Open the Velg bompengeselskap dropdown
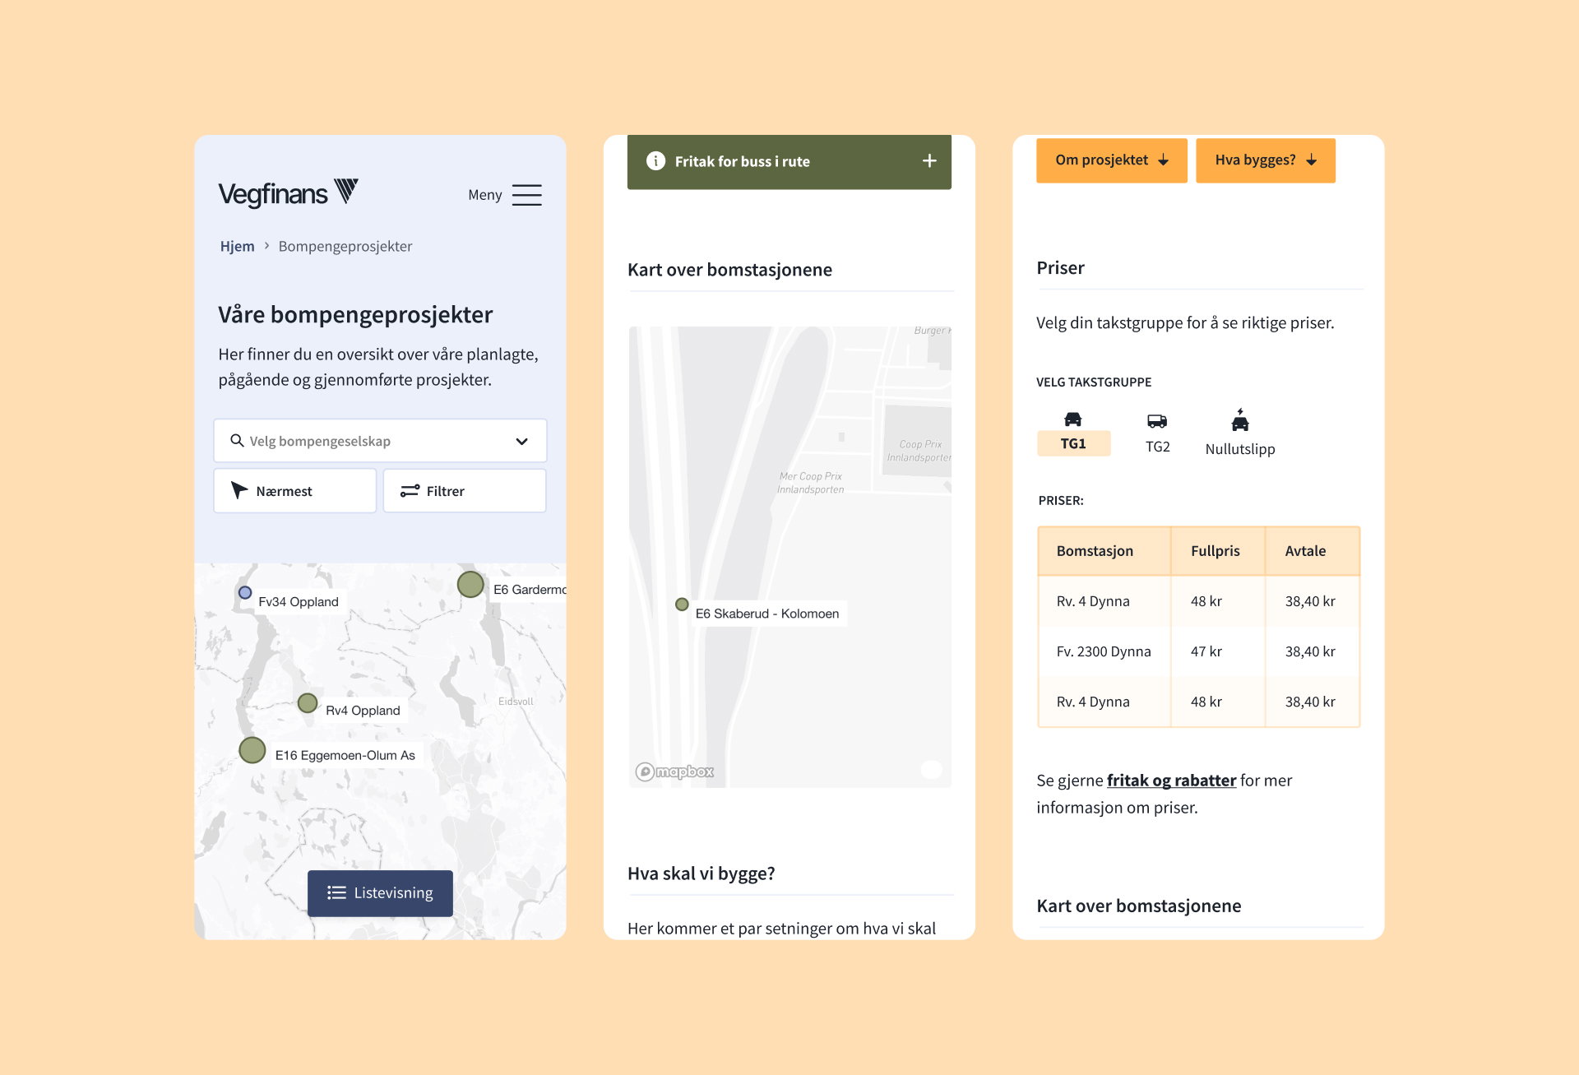The height and width of the screenshot is (1075, 1579). (380, 441)
